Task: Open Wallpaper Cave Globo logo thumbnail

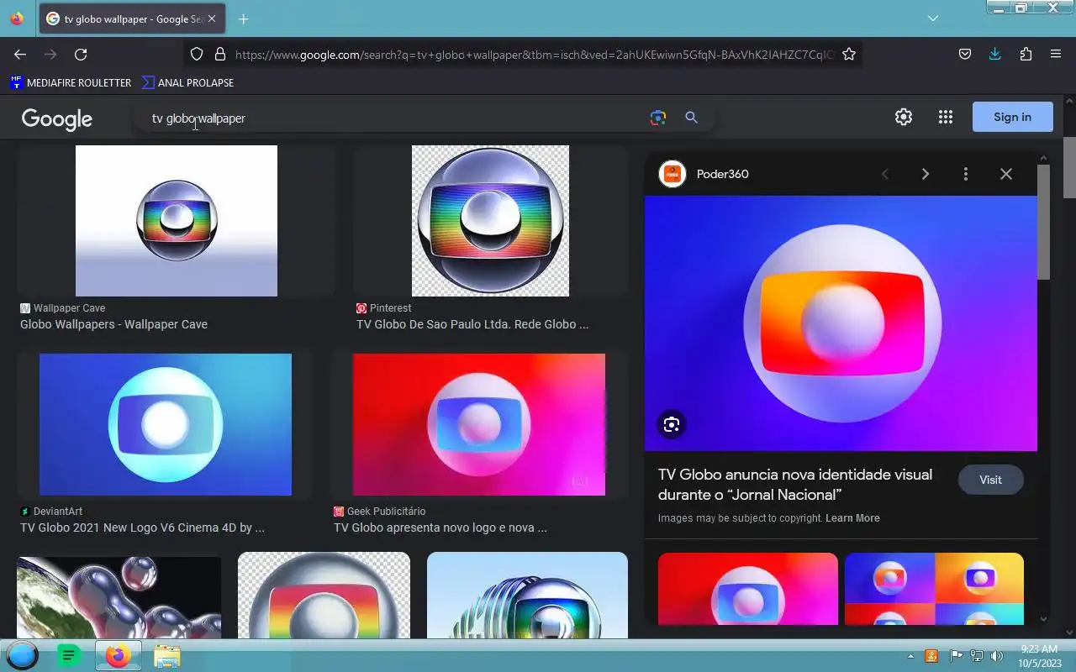Action: [177, 221]
